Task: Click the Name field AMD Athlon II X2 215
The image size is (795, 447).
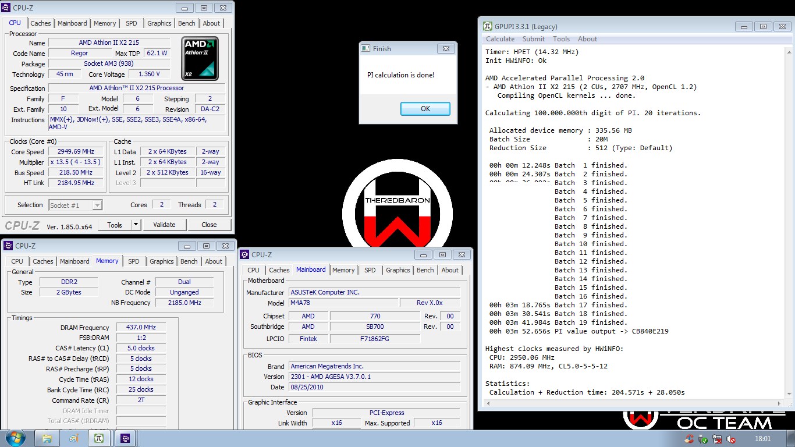Action: (x=109, y=43)
